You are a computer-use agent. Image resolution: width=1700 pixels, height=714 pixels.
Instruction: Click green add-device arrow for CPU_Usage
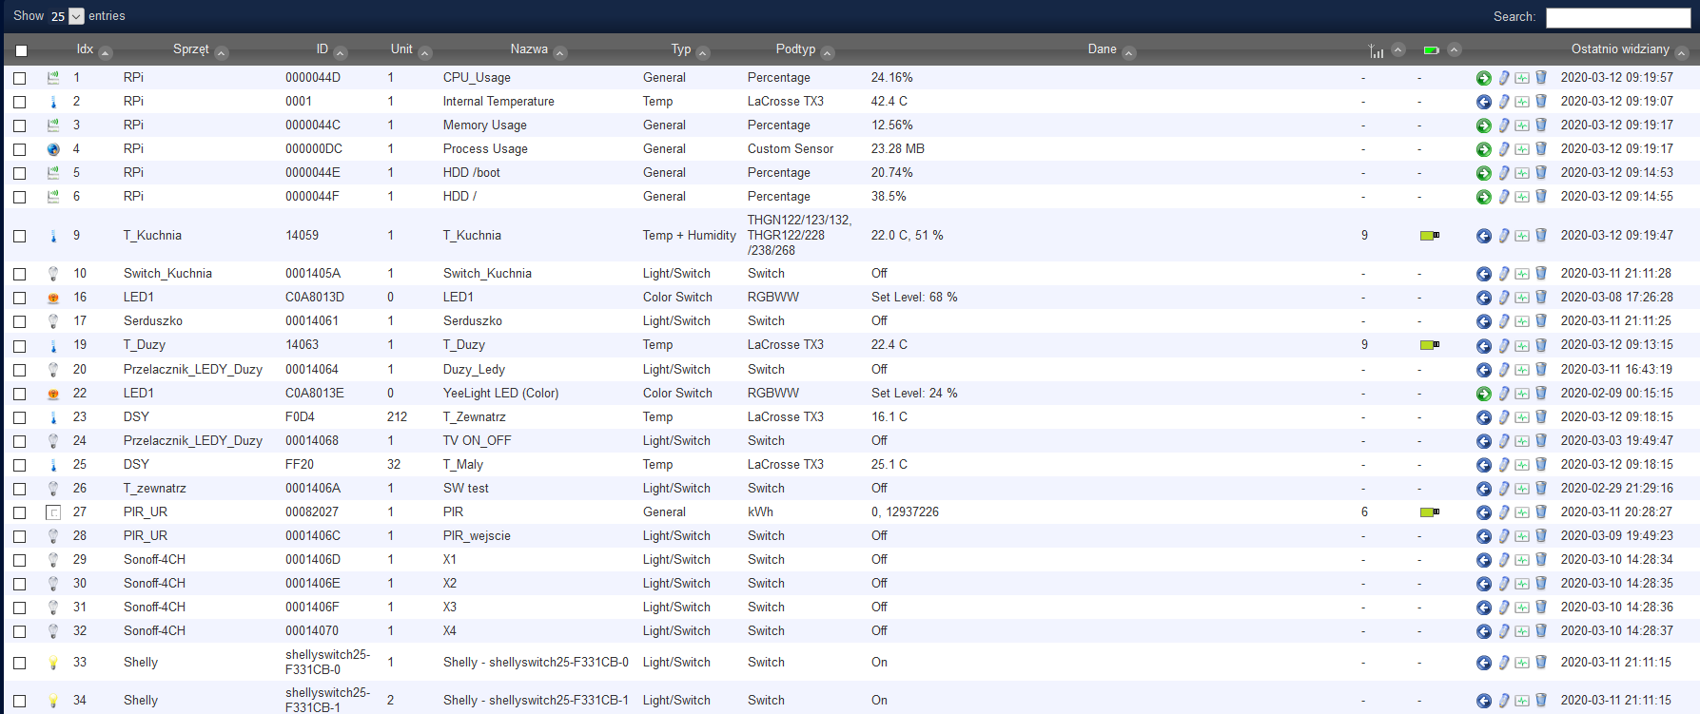tap(1483, 78)
